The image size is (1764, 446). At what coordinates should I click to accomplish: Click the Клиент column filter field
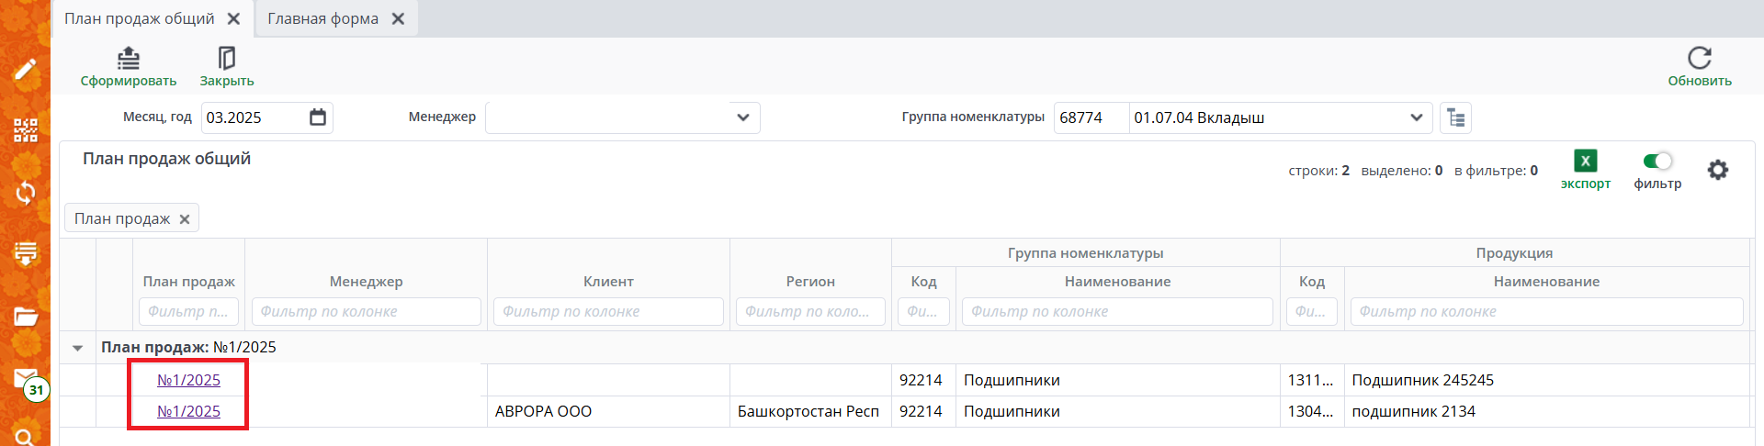pyautogui.click(x=608, y=312)
